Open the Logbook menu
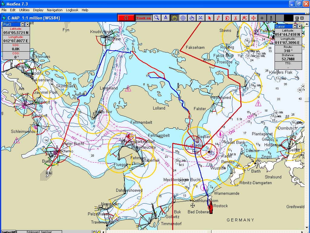This screenshot has height=233, width=310. (x=72, y=10)
